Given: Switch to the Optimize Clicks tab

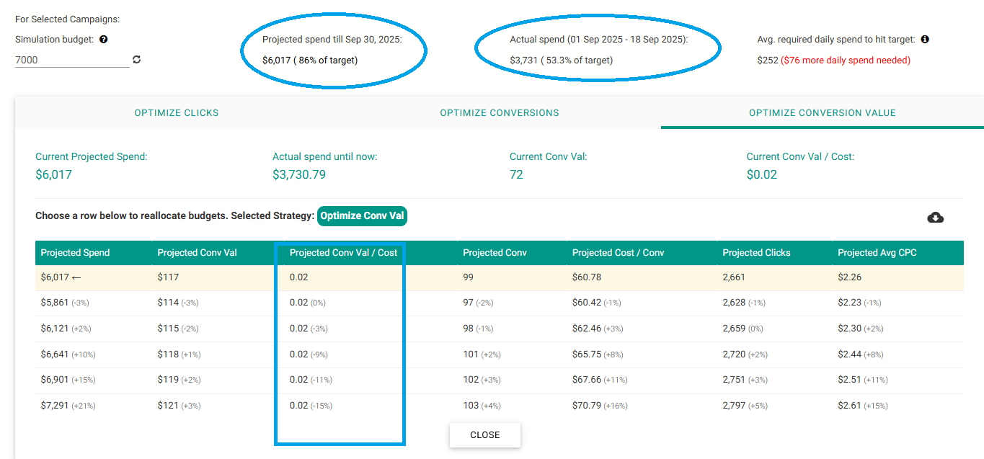Looking at the screenshot, I should click(x=177, y=113).
